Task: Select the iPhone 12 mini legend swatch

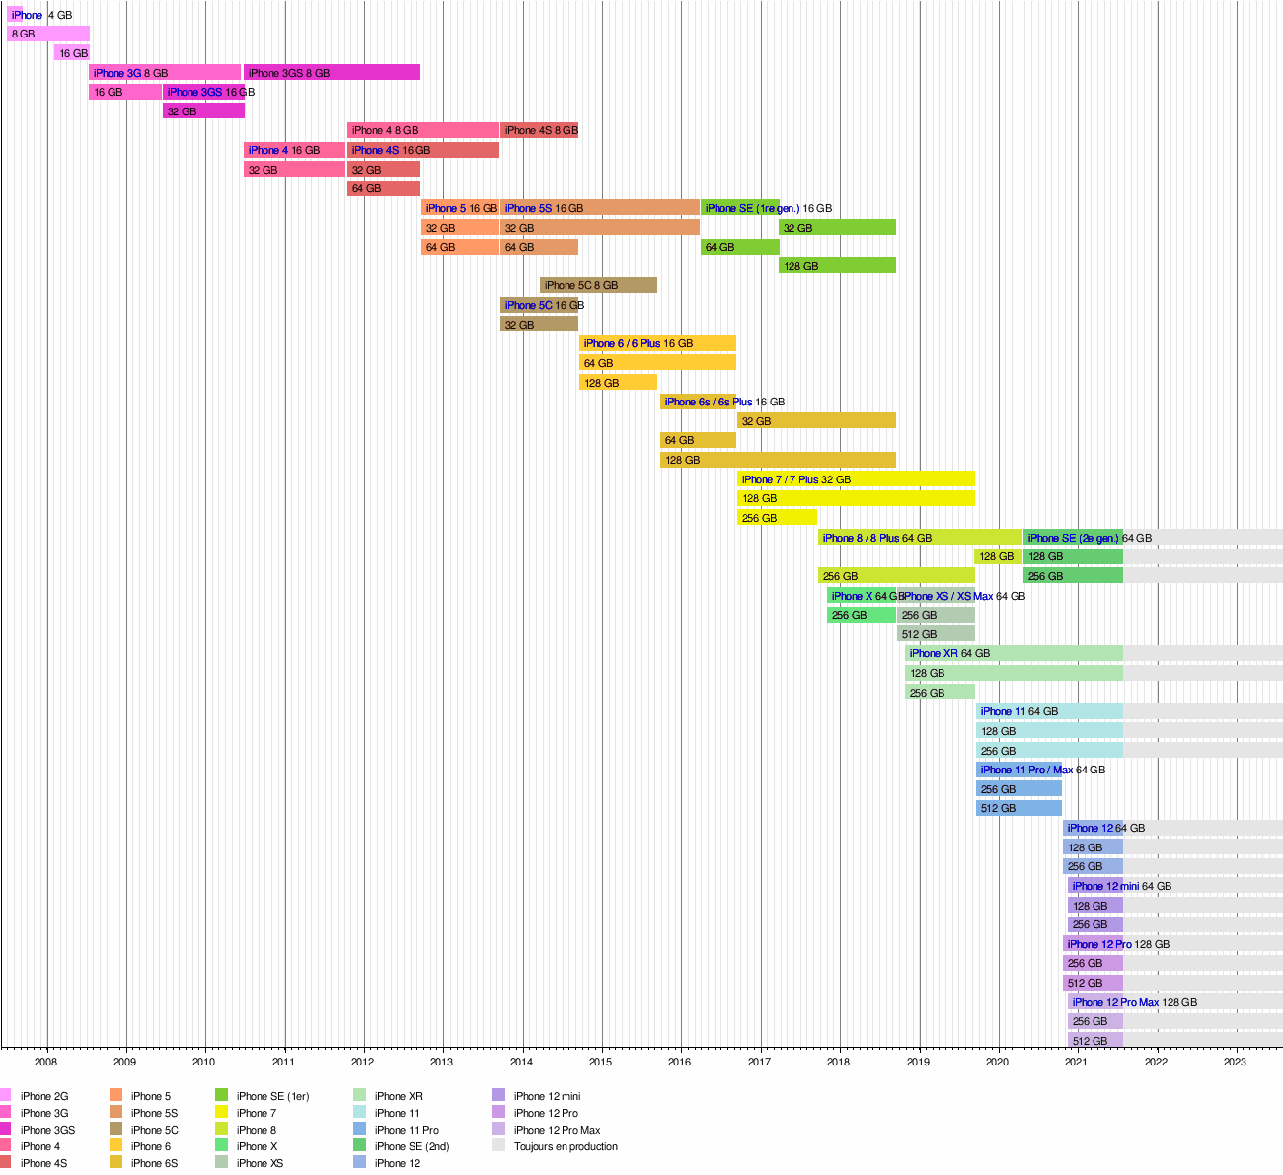Action: tap(498, 1096)
